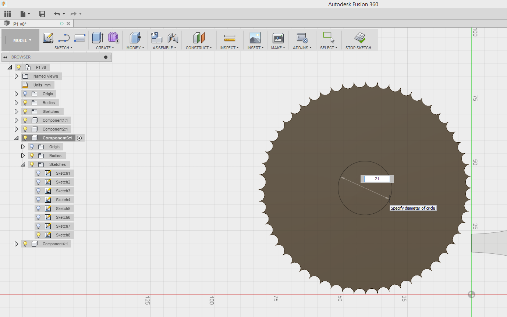Open the MAKE menu
This screenshot has height=317, width=507.
coord(278,48)
